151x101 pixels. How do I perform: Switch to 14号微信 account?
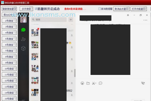tap(9, 93)
